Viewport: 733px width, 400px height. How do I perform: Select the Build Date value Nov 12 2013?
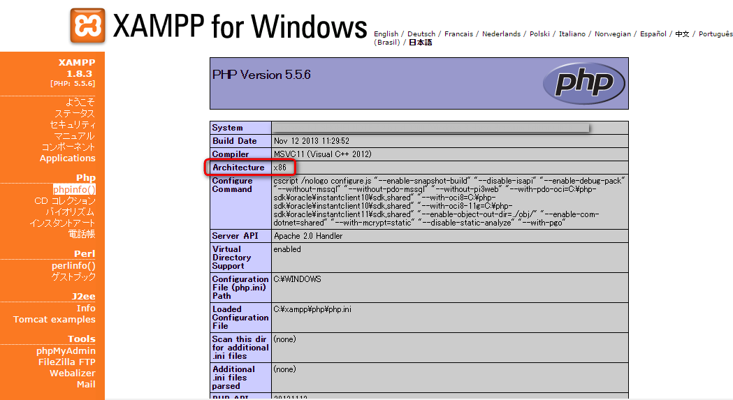(312, 140)
